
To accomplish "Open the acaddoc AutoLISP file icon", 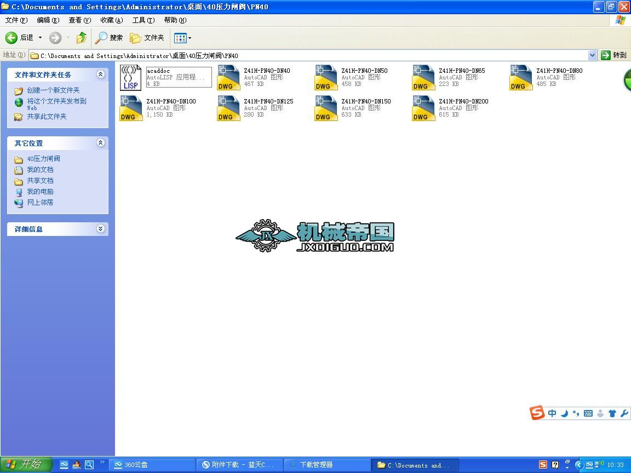I will [131, 78].
